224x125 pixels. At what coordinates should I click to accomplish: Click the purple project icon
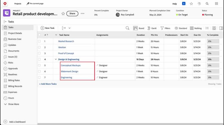[x=7, y=13]
